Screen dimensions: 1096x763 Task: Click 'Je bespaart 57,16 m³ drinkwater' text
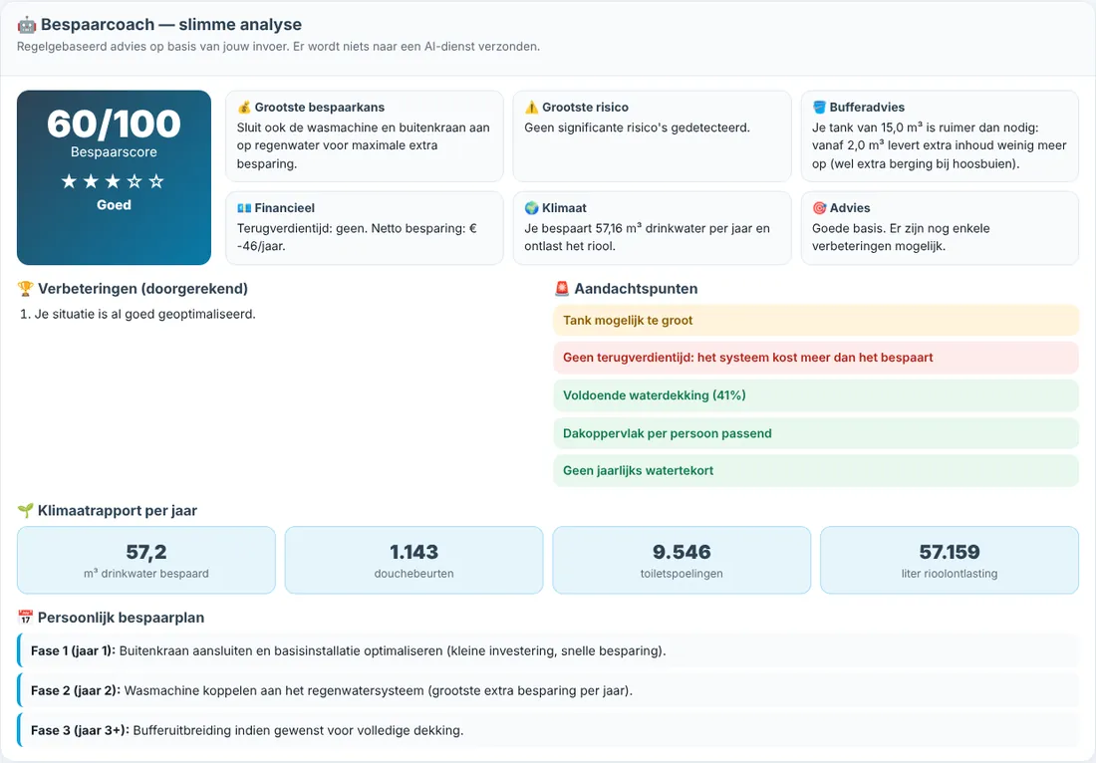click(648, 237)
